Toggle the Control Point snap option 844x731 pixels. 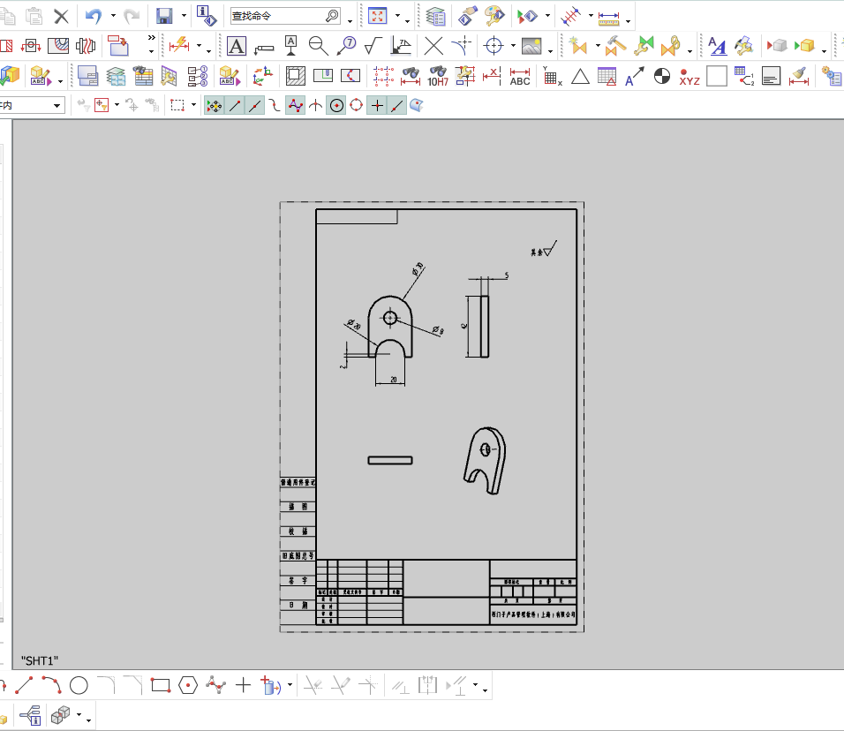[275, 106]
